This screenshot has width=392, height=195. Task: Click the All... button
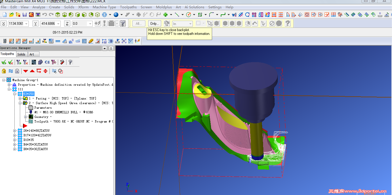pos(139,24)
